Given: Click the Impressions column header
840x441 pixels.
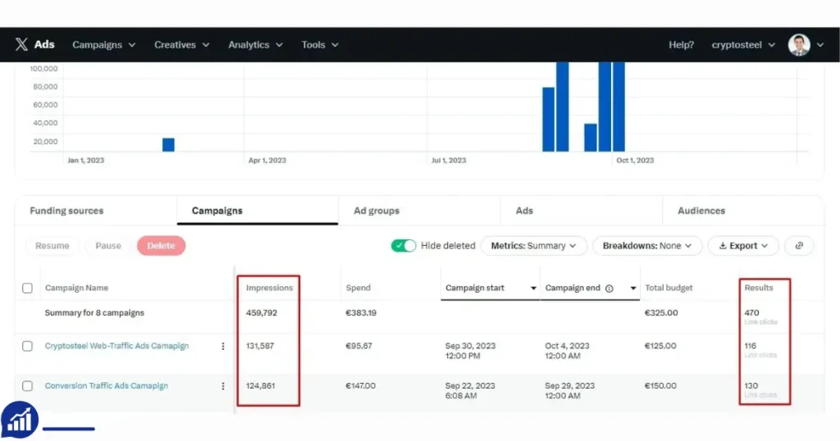Looking at the screenshot, I should tap(269, 288).
